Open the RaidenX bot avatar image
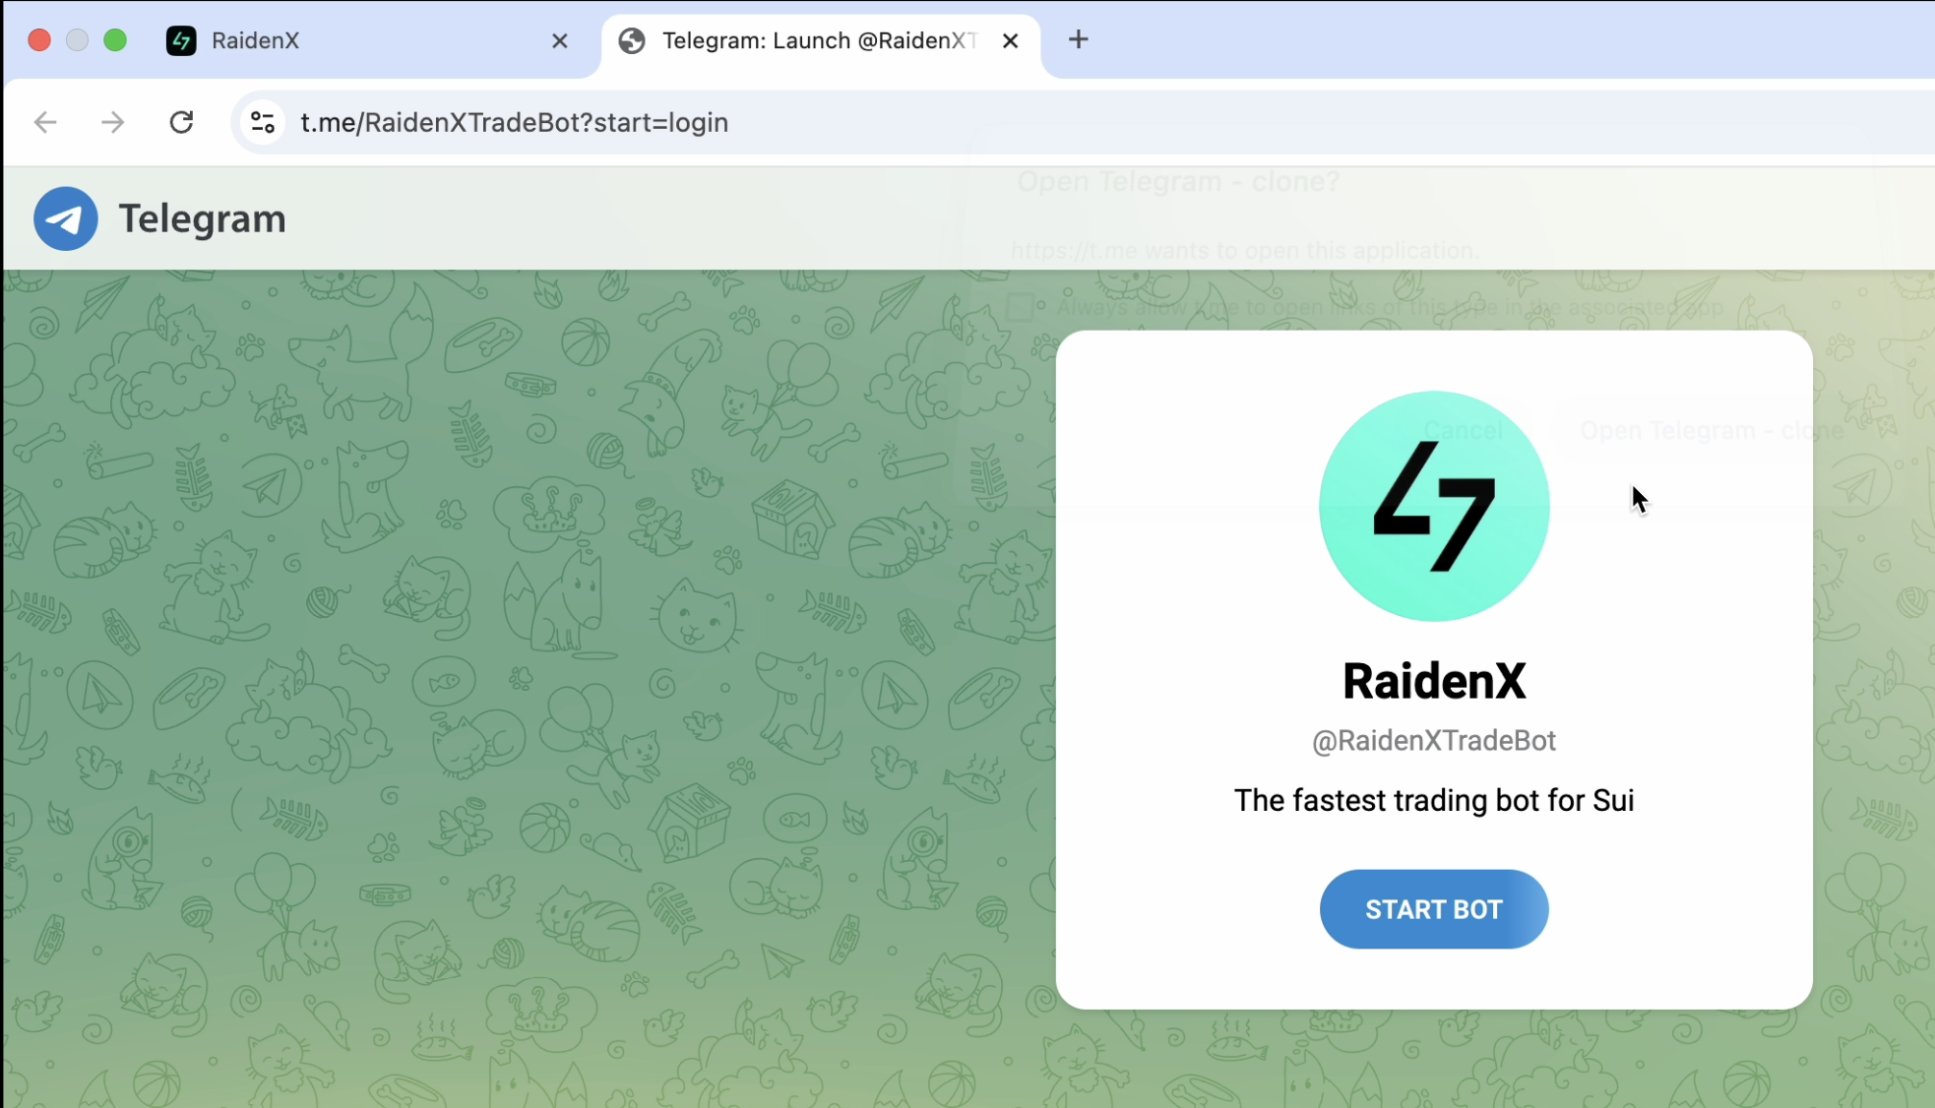 coord(1433,506)
